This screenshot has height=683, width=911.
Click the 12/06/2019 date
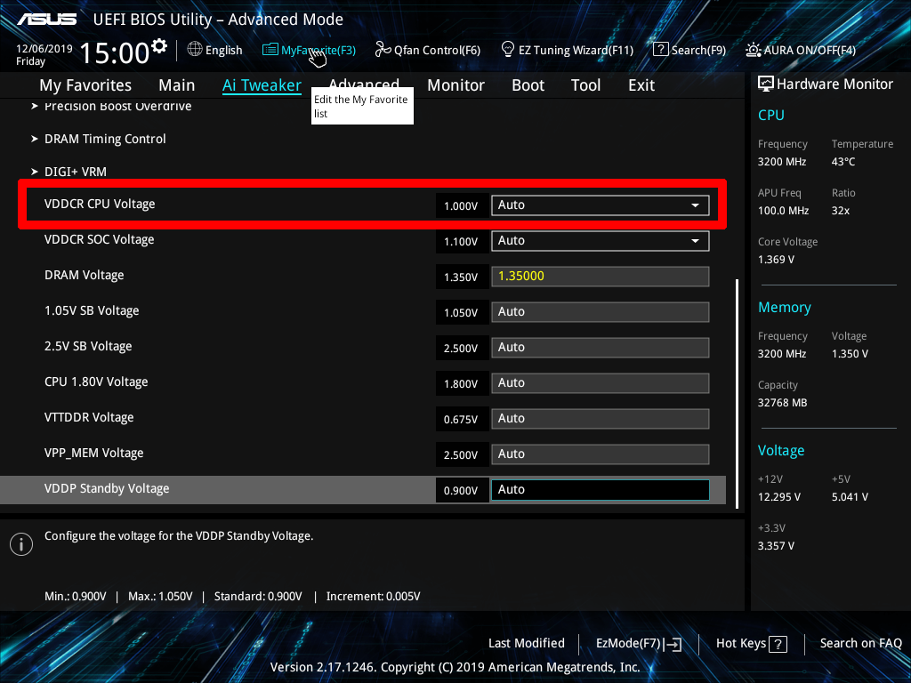click(x=44, y=49)
